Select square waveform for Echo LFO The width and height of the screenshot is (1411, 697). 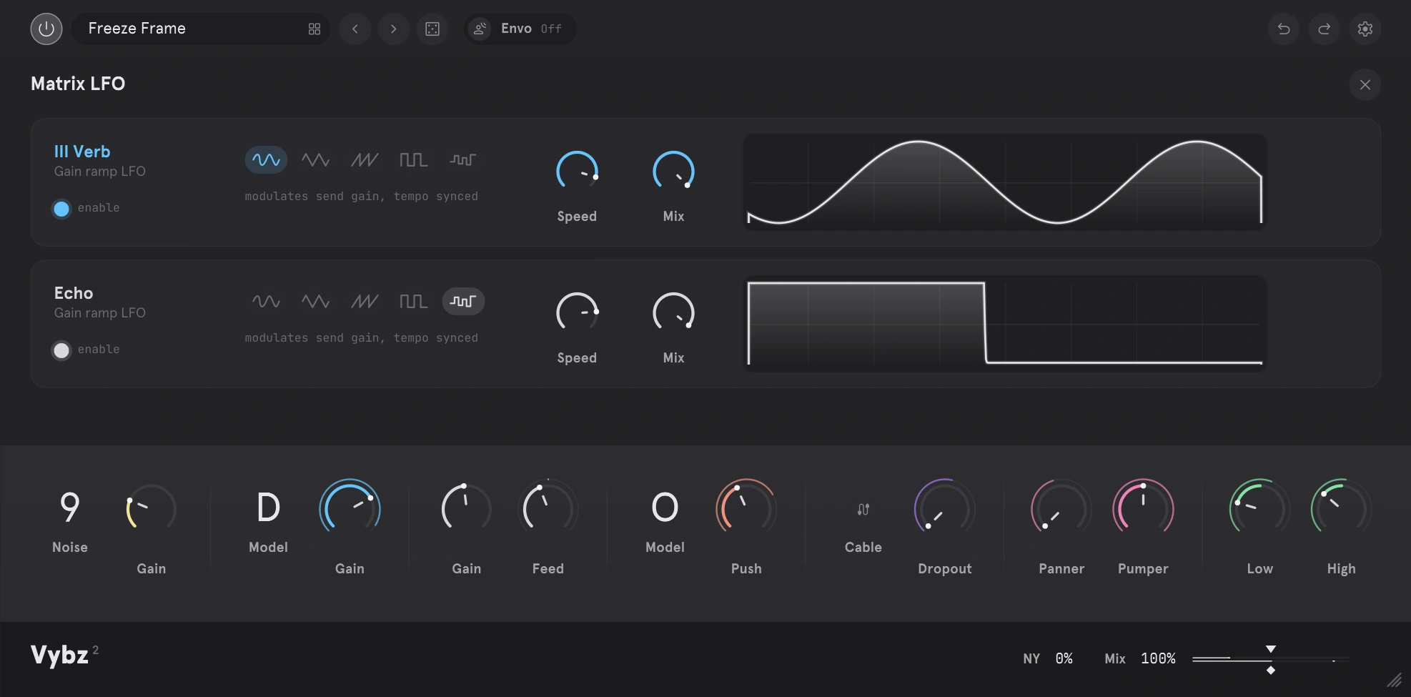click(414, 301)
